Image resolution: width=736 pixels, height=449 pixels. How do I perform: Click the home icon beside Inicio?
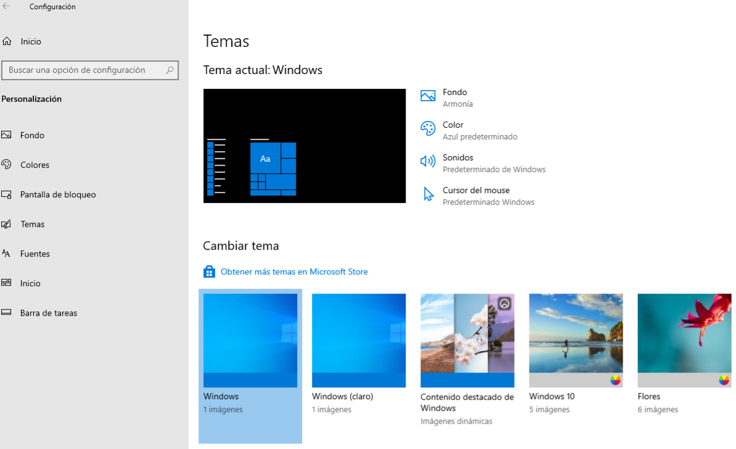tap(7, 41)
